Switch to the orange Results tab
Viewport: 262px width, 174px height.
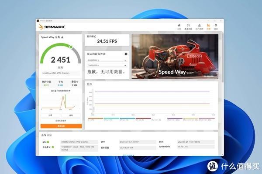209,27
